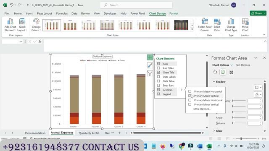Select Fill & Line paint bucket icon

coord(215,72)
